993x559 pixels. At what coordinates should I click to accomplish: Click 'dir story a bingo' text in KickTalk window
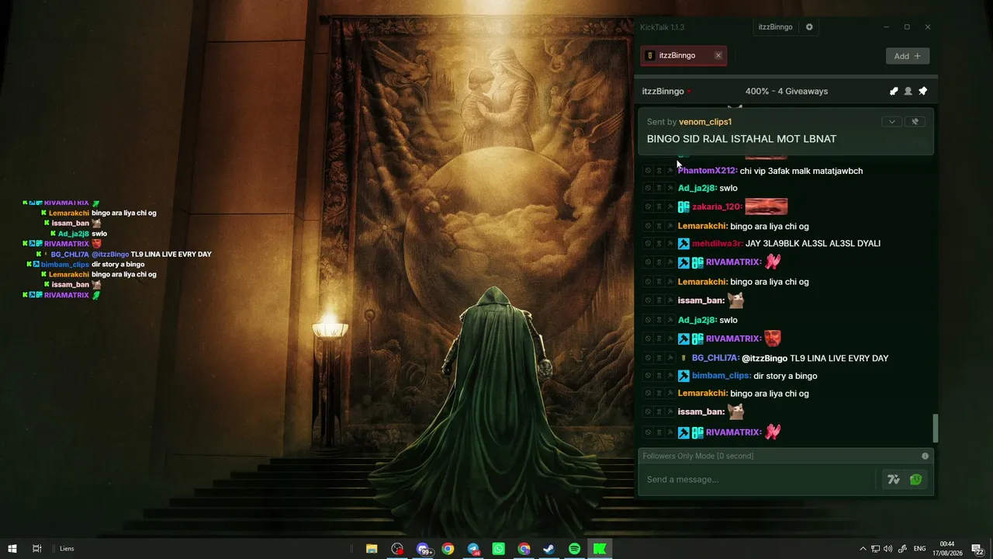[785, 376]
